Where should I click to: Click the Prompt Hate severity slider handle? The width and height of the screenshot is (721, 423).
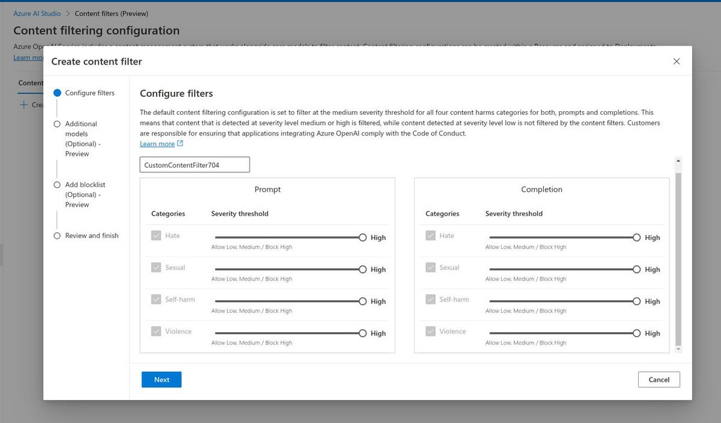coord(363,237)
